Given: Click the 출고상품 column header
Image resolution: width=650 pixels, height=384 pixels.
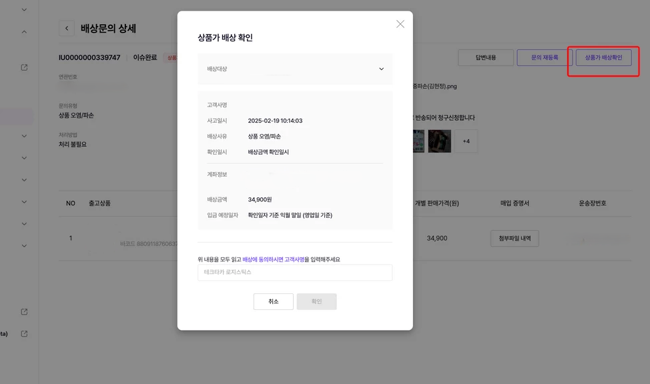Looking at the screenshot, I should [99, 203].
